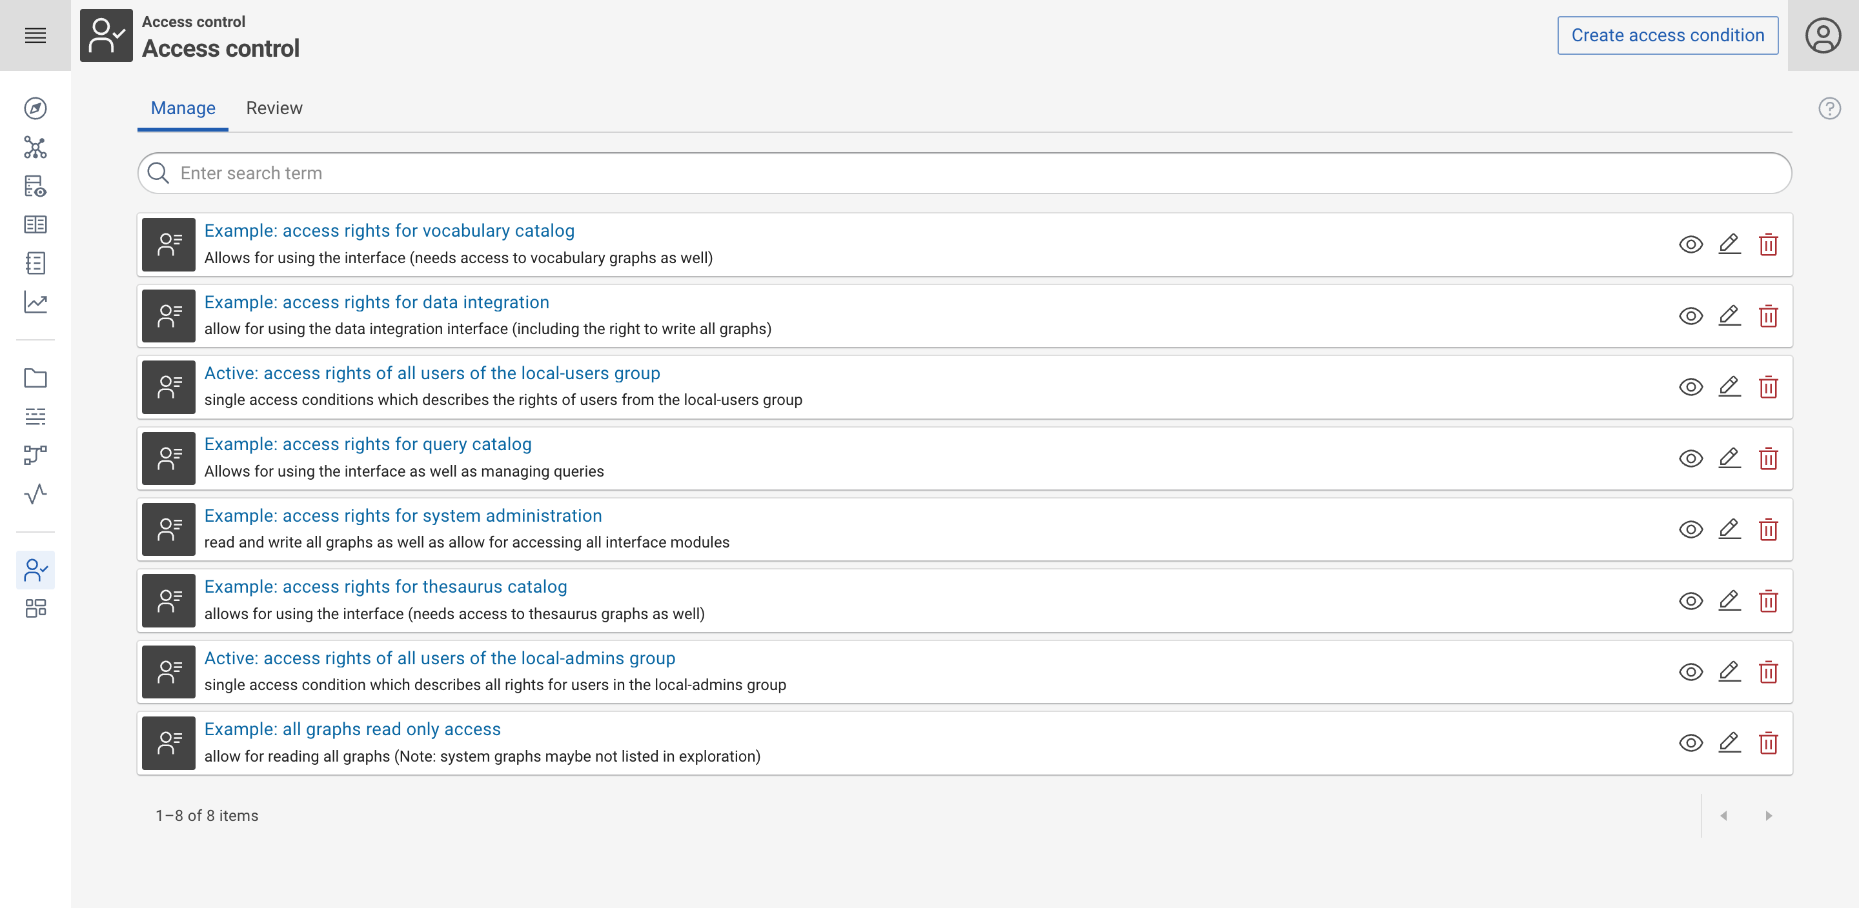The height and width of the screenshot is (908, 1859).
Task: View the local-admins group condition via eye icon
Action: point(1690,672)
